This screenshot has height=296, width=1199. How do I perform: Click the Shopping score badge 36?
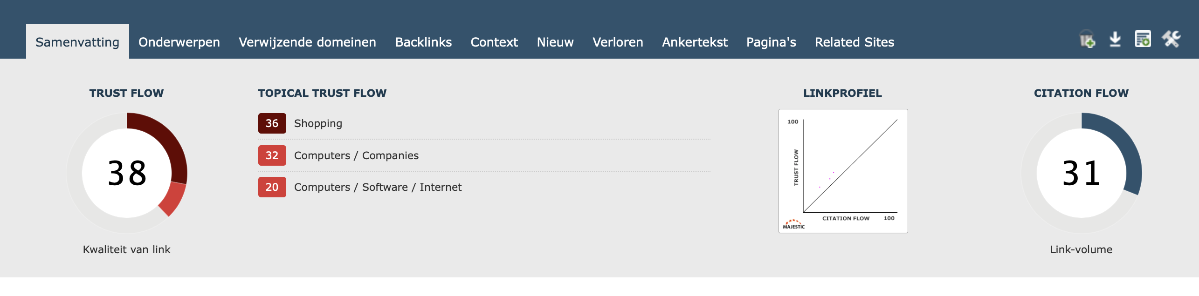coord(272,123)
